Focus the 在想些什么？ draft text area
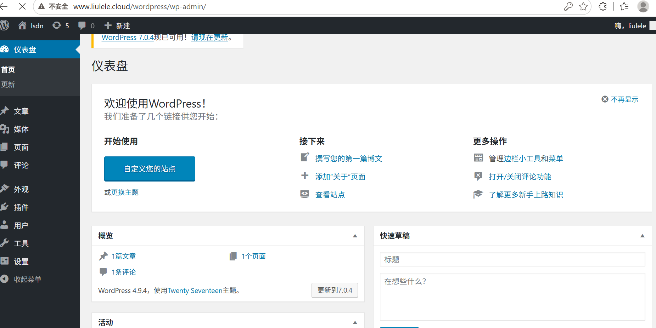The width and height of the screenshot is (656, 328). (x=512, y=297)
